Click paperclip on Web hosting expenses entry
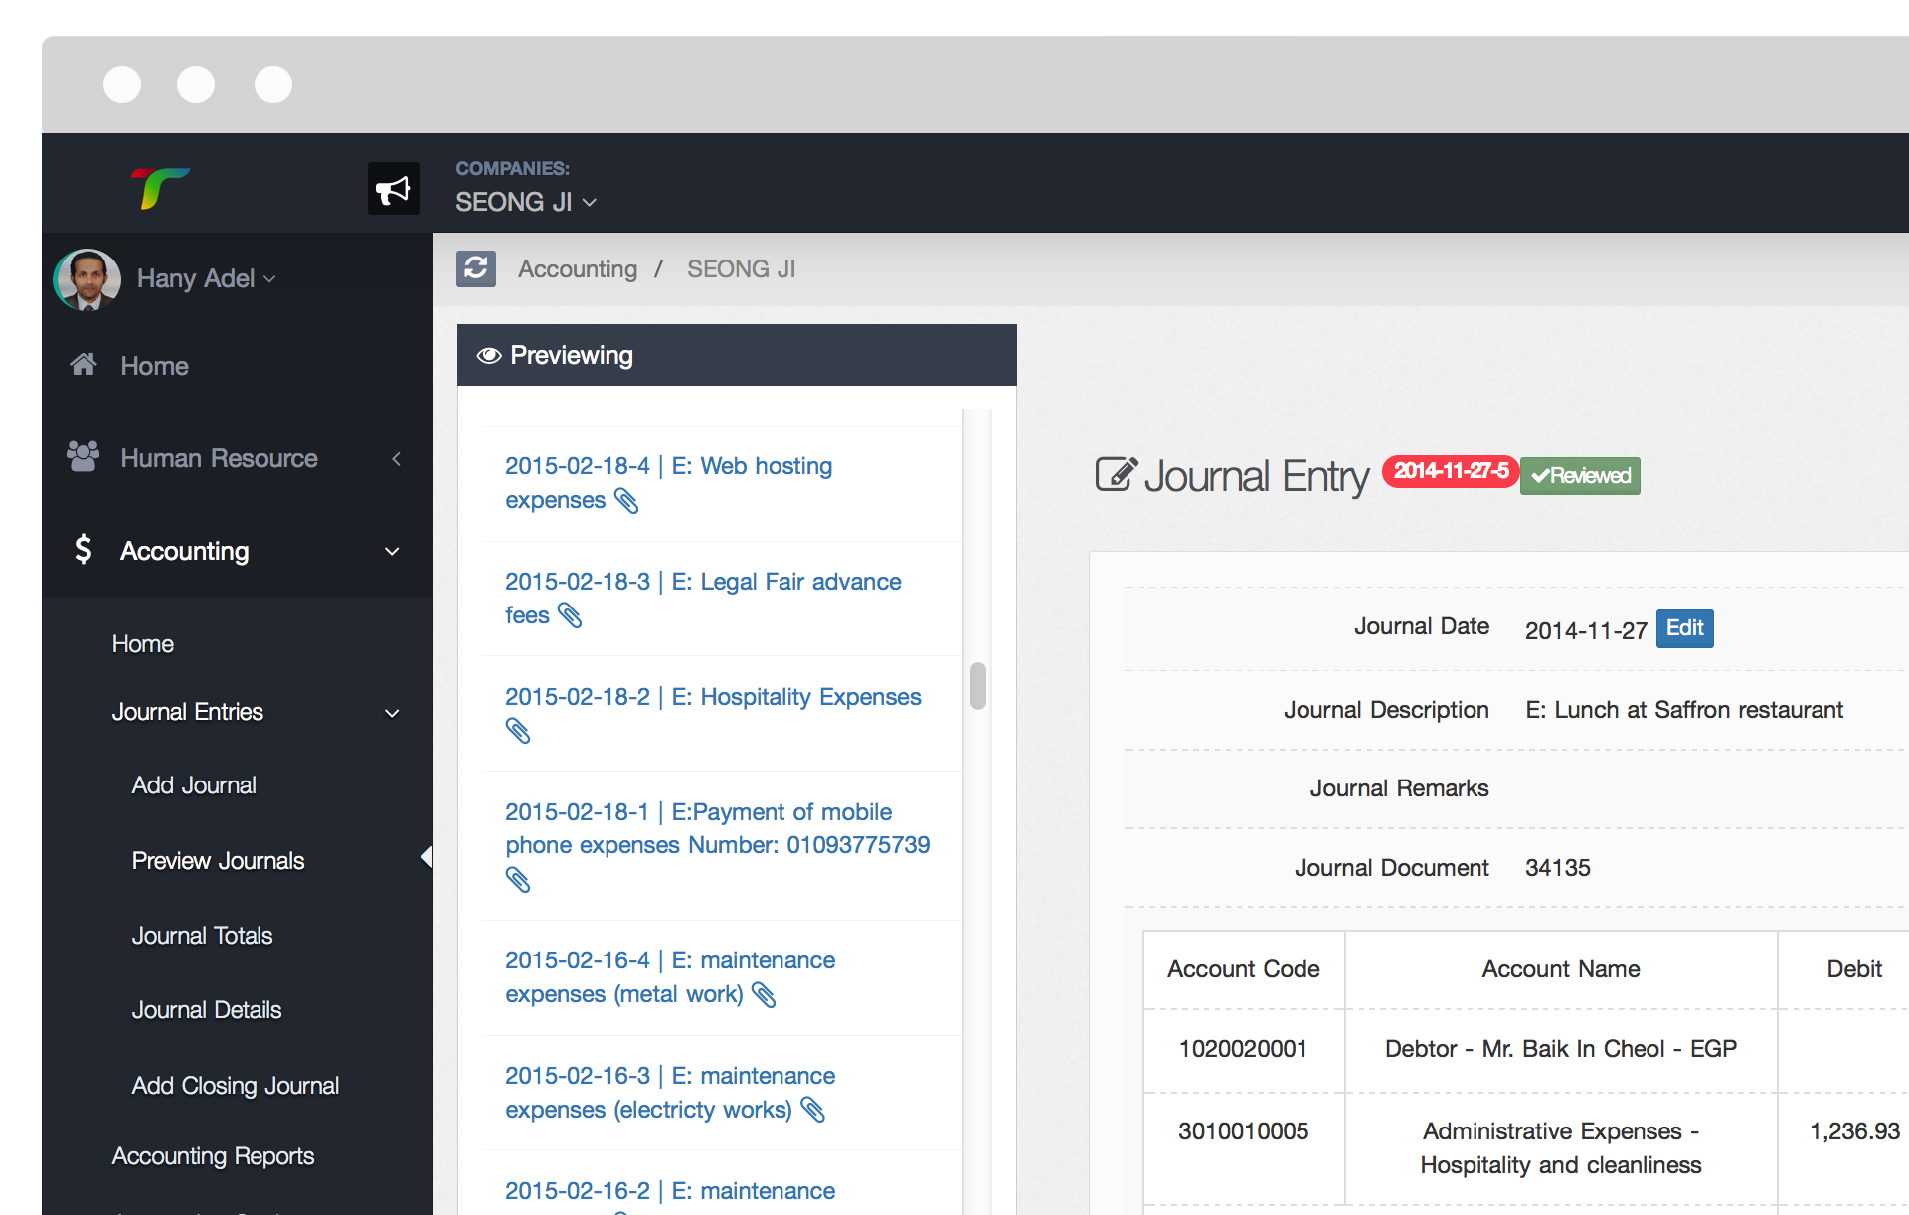 627,501
